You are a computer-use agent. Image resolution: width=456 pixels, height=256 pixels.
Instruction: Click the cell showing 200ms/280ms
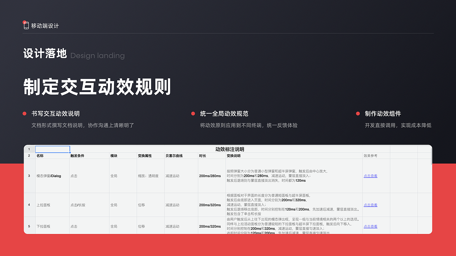pyautogui.click(x=209, y=176)
